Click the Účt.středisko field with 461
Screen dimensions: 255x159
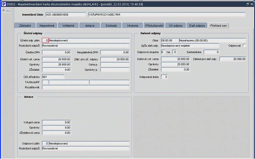click(53, 77)
